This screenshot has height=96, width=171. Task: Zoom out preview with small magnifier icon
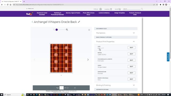(x=54, y=30)
